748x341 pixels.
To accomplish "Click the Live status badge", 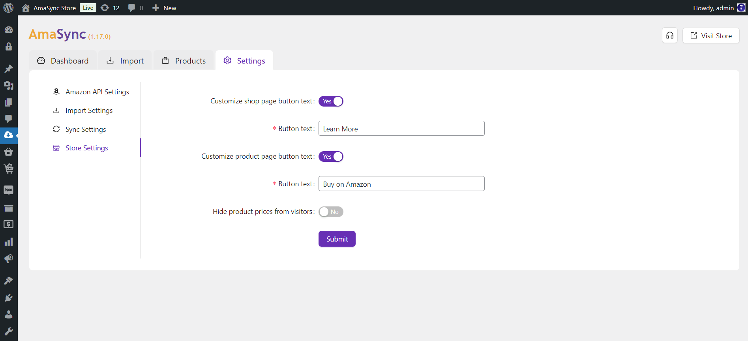I will tap(88, 8).
